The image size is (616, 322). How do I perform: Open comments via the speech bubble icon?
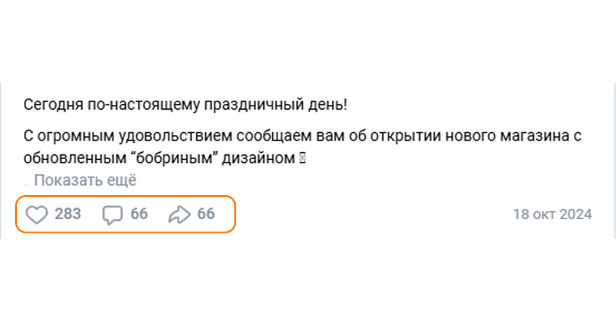click(x=112, y=215)
